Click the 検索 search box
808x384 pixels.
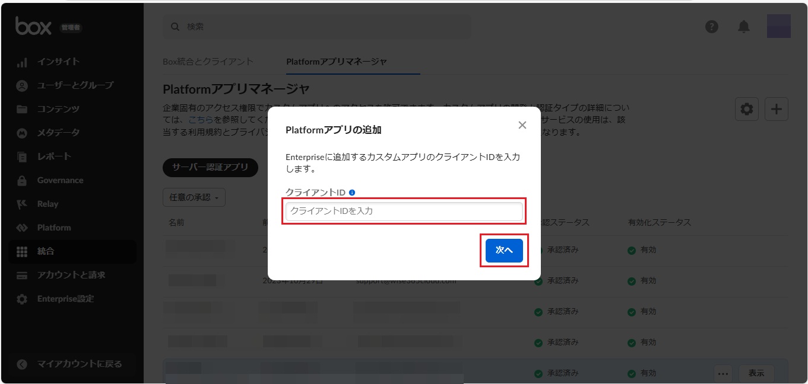(x=316, y=27)
